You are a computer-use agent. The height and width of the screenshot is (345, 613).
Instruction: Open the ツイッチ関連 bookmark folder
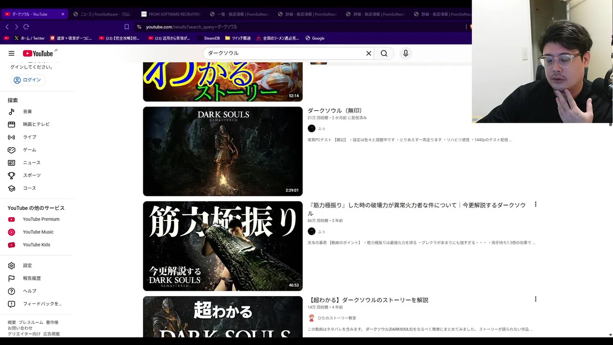click(x=238, y=38)
